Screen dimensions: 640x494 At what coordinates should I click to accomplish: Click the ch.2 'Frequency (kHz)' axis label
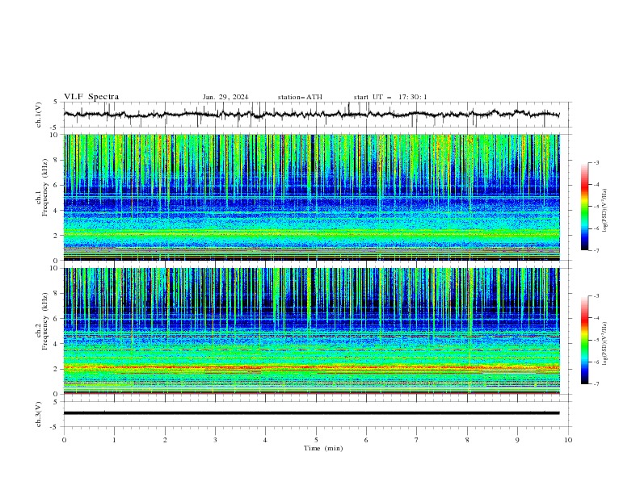pos(45,321)
